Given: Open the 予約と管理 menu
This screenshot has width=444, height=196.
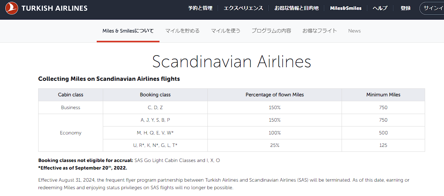Looking at the screenshot, I should click(x=200, y=8).
